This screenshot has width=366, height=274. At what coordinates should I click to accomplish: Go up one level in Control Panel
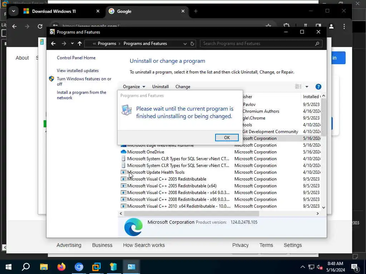pos(80,44)
